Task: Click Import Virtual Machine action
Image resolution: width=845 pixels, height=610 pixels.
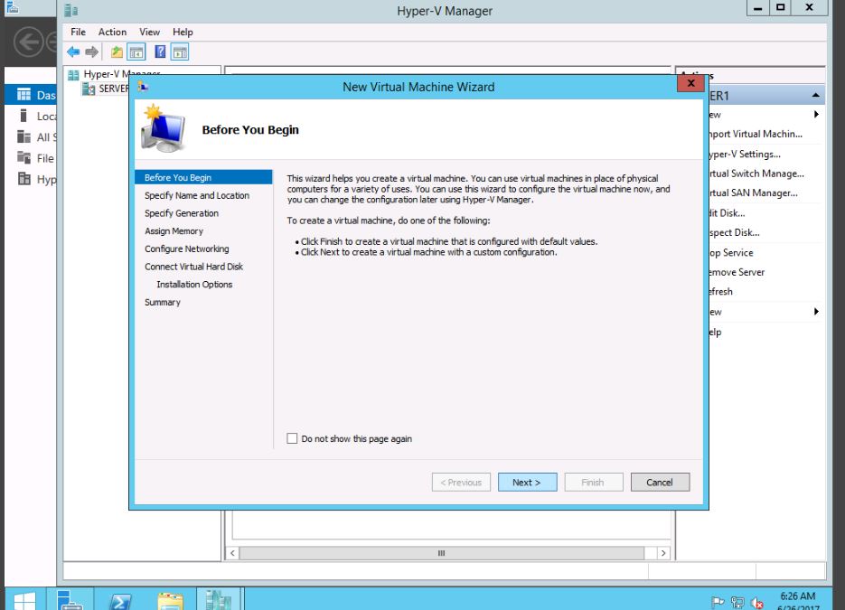Action: click(756, 134)
